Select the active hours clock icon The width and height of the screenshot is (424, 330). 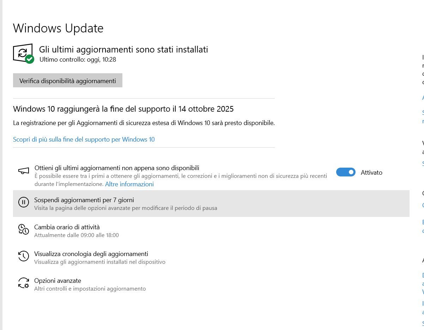pyautogui.click(x=23, y=229)
